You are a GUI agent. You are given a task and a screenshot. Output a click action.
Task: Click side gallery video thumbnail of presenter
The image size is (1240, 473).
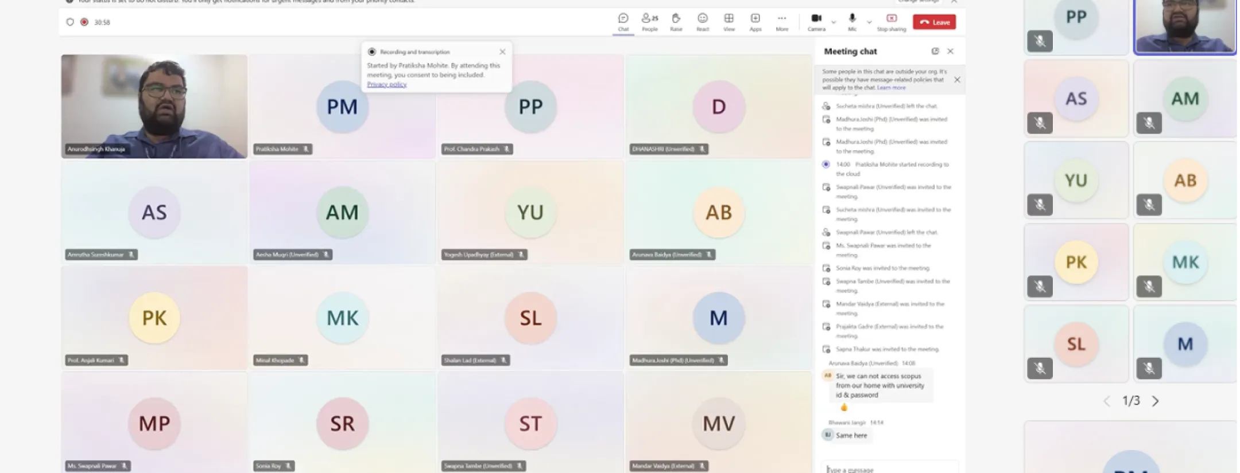click(1185, 26)
